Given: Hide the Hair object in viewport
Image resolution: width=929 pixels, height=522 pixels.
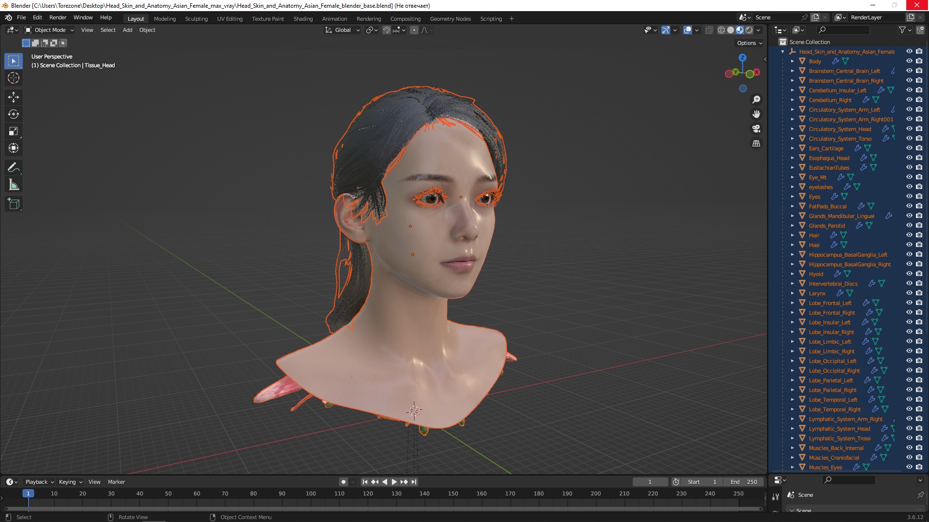Looking at the screenshot, I should tap(909, 235).
